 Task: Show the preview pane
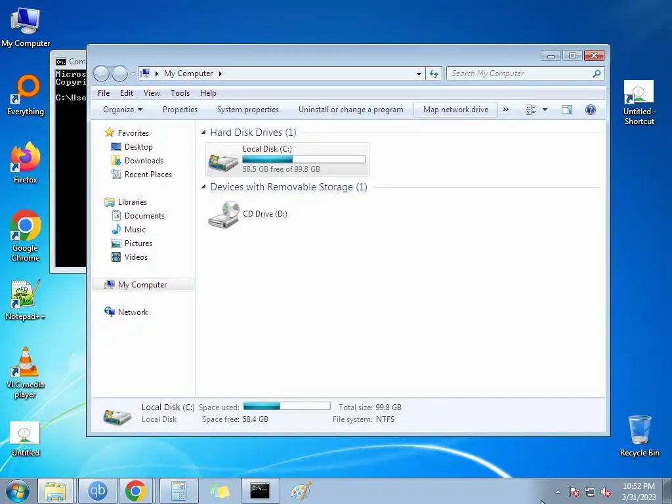(567, 110)
